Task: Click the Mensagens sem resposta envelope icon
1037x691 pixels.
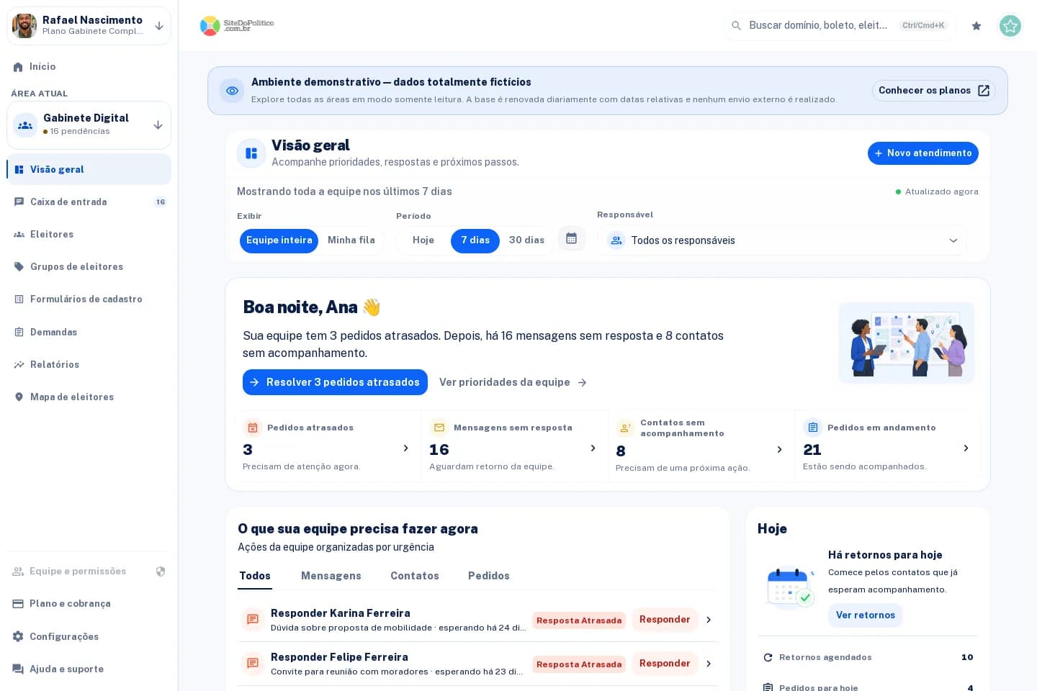Action: [439, 428]
